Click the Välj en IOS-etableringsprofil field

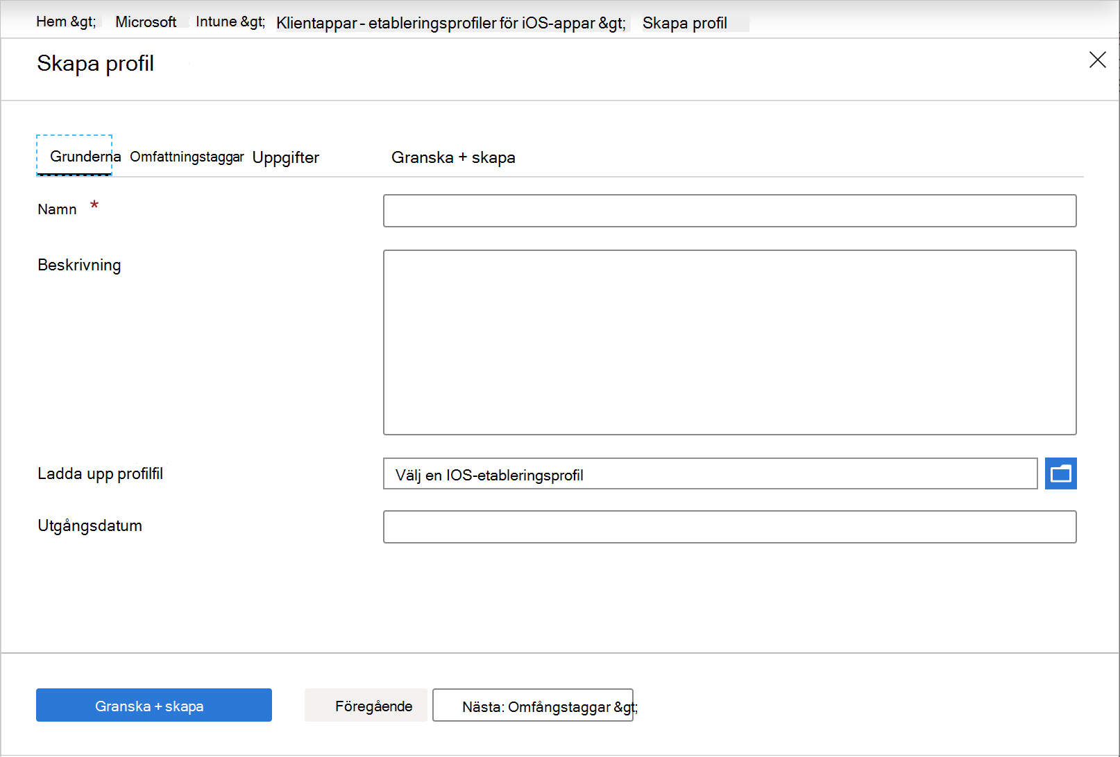[710, 473]
